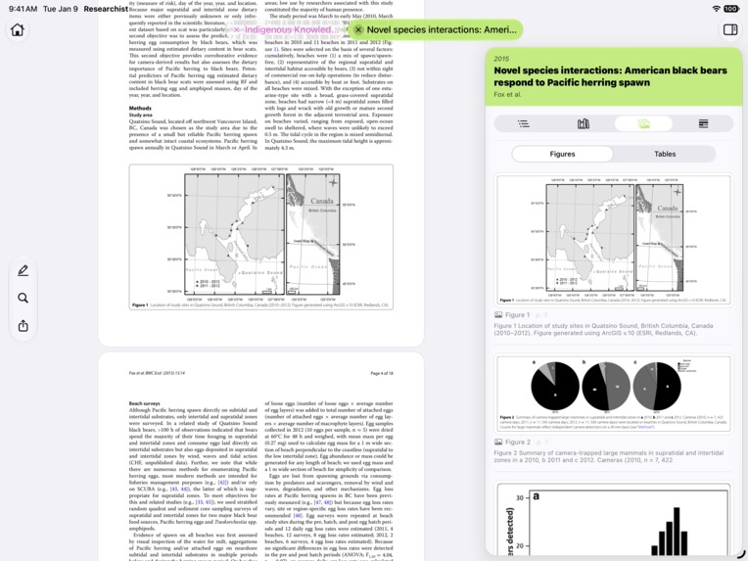Select the pencil annotate tool
The width and height of the screenshot is (748, 561).
pyautogui.click(x=23, y=270)
